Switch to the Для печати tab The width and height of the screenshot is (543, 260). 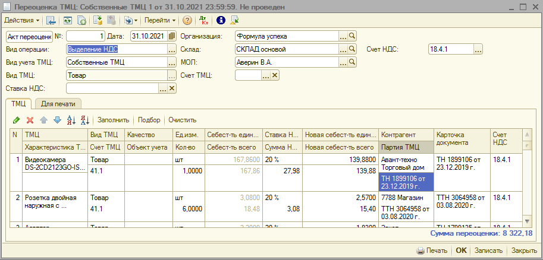[58, 104]
